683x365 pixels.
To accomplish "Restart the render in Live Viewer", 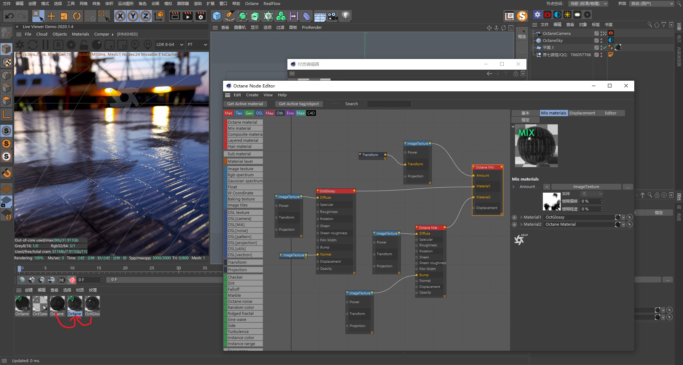I will pos(33,45).
